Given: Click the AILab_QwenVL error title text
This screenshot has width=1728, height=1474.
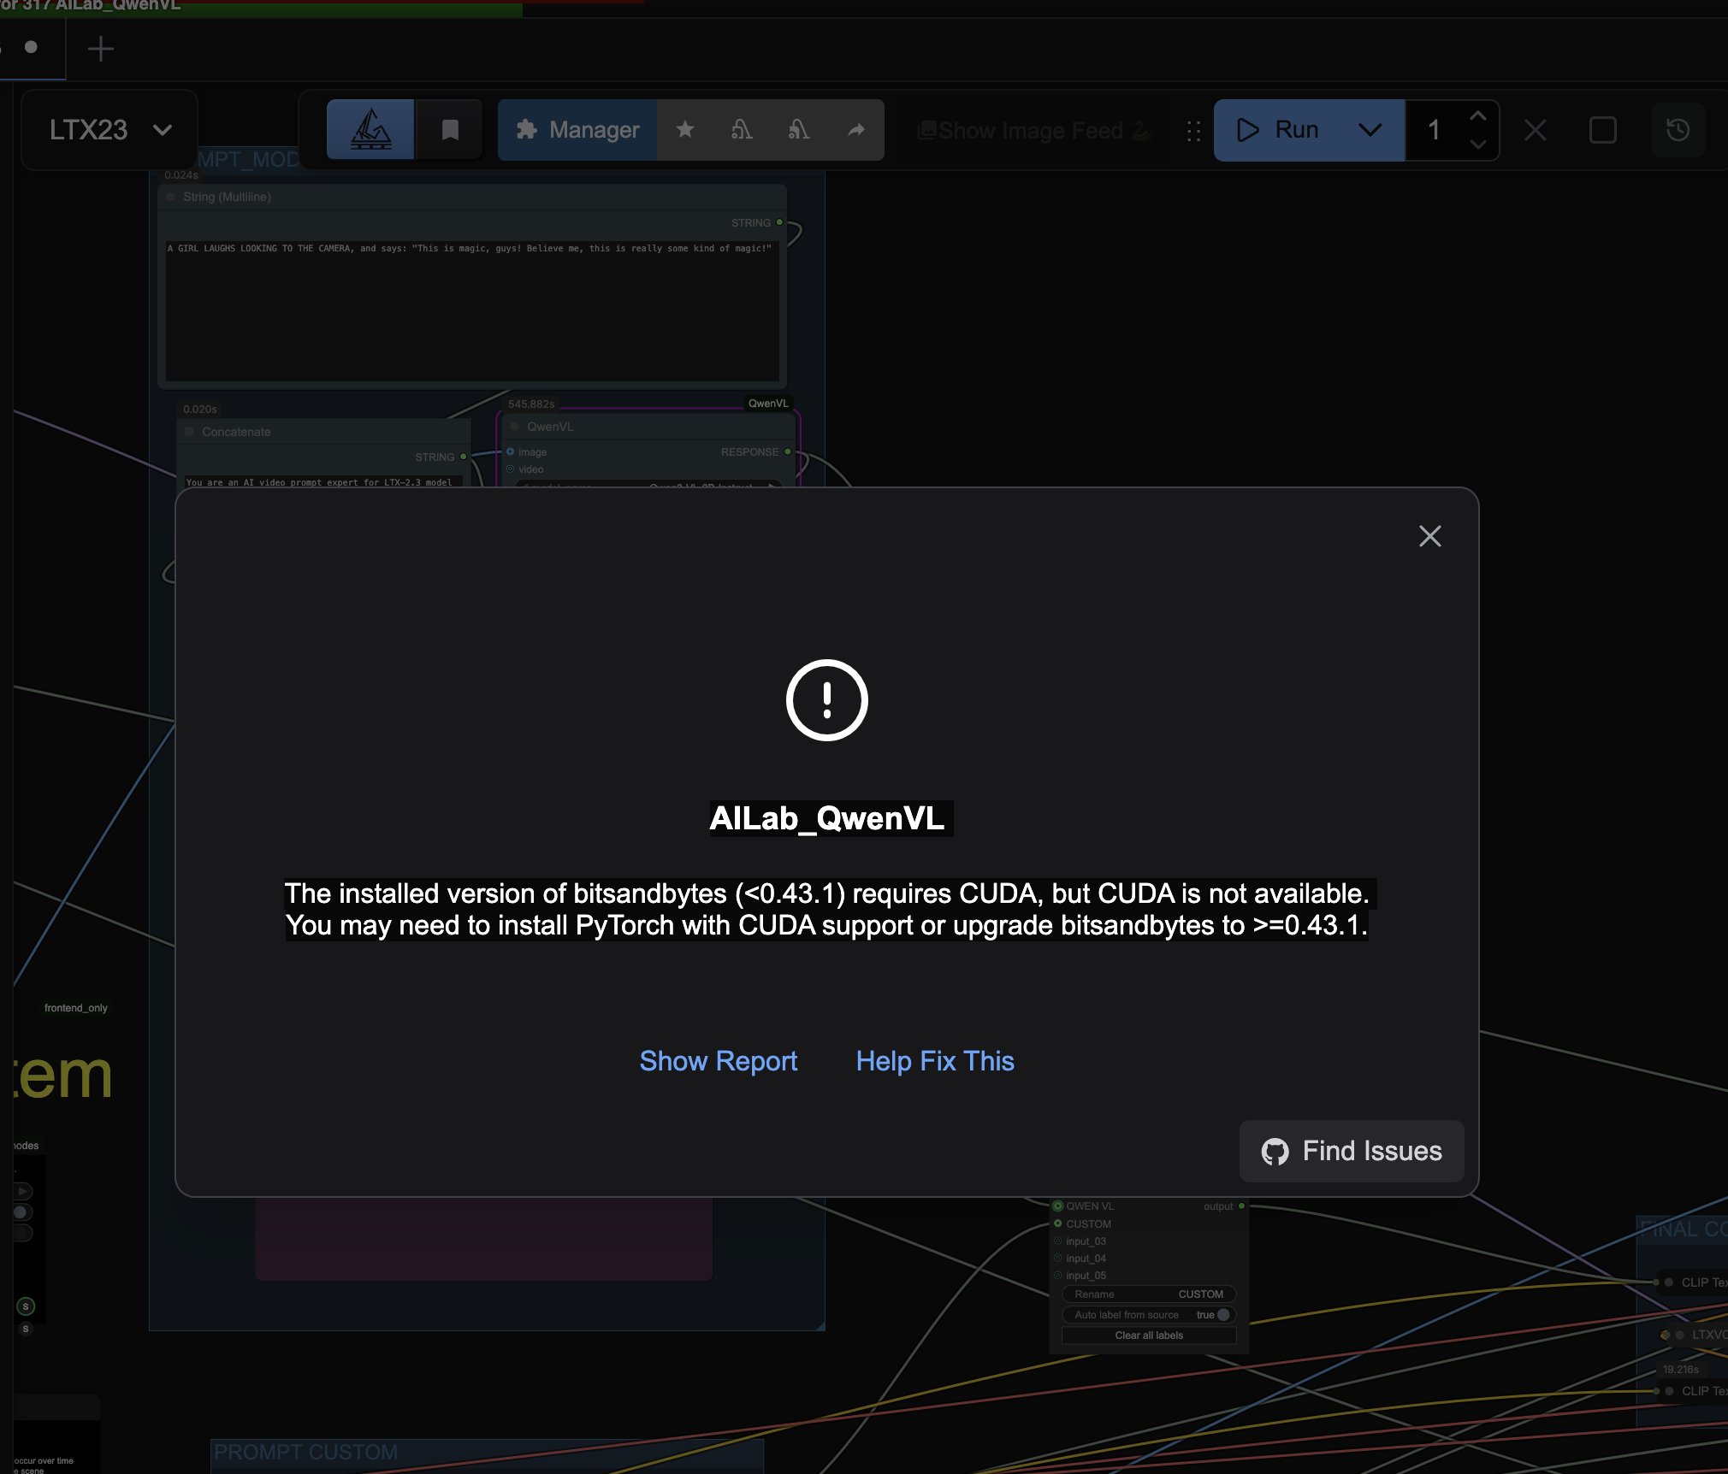Looking at the screenshot, I should click(827, 818).
